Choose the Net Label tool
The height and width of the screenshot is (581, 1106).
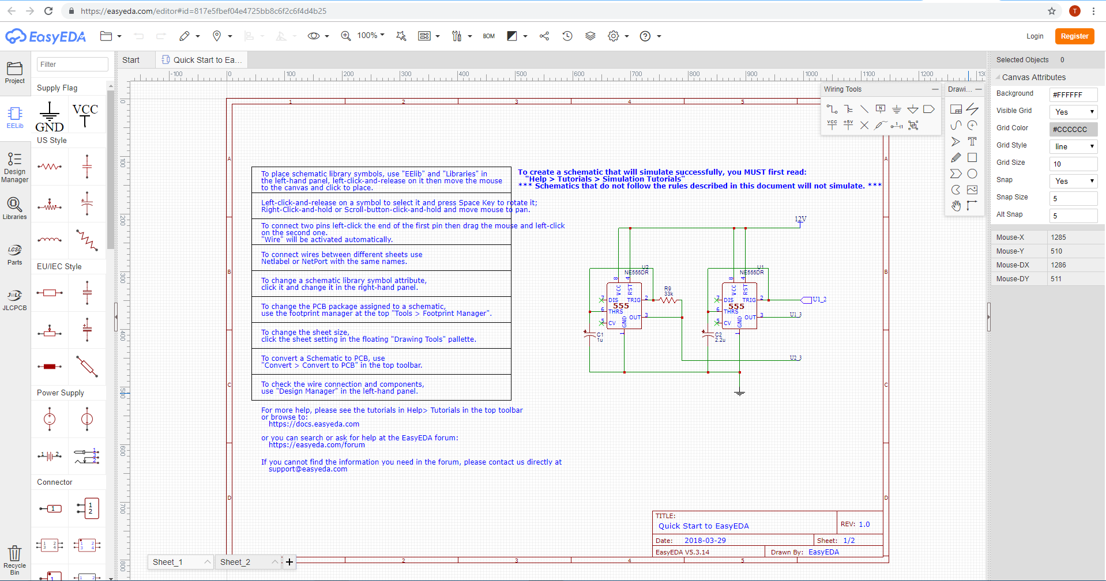pos(880,109)
